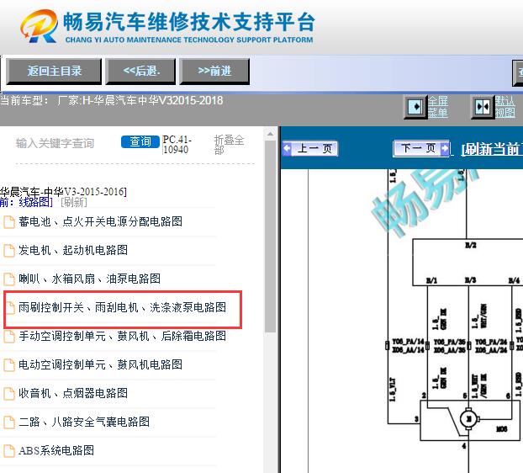Click document icon beside 电动空调 entry
Screen dimensions: 523x473
pos(9,364)
